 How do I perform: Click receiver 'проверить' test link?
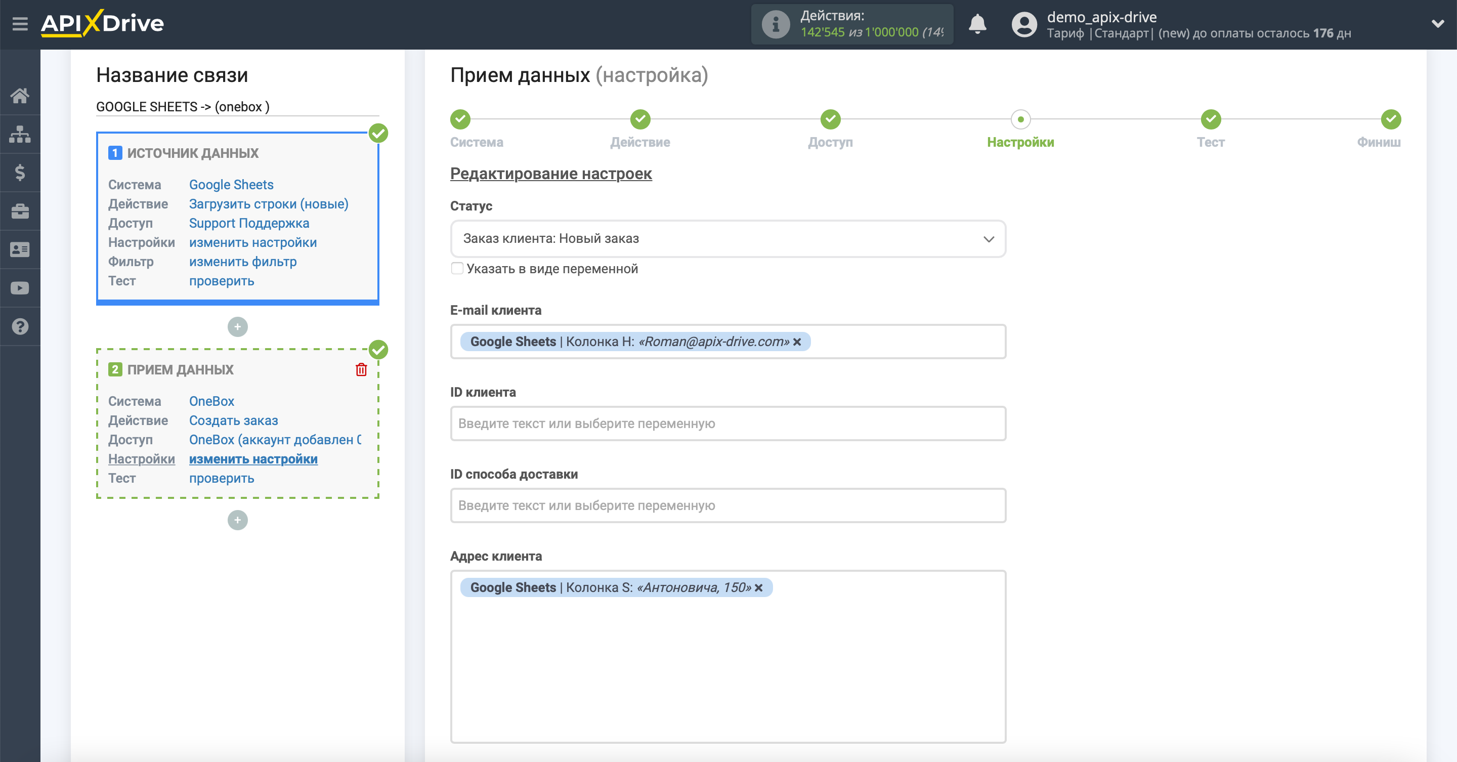pyautogui.click(x=221, y=478)
